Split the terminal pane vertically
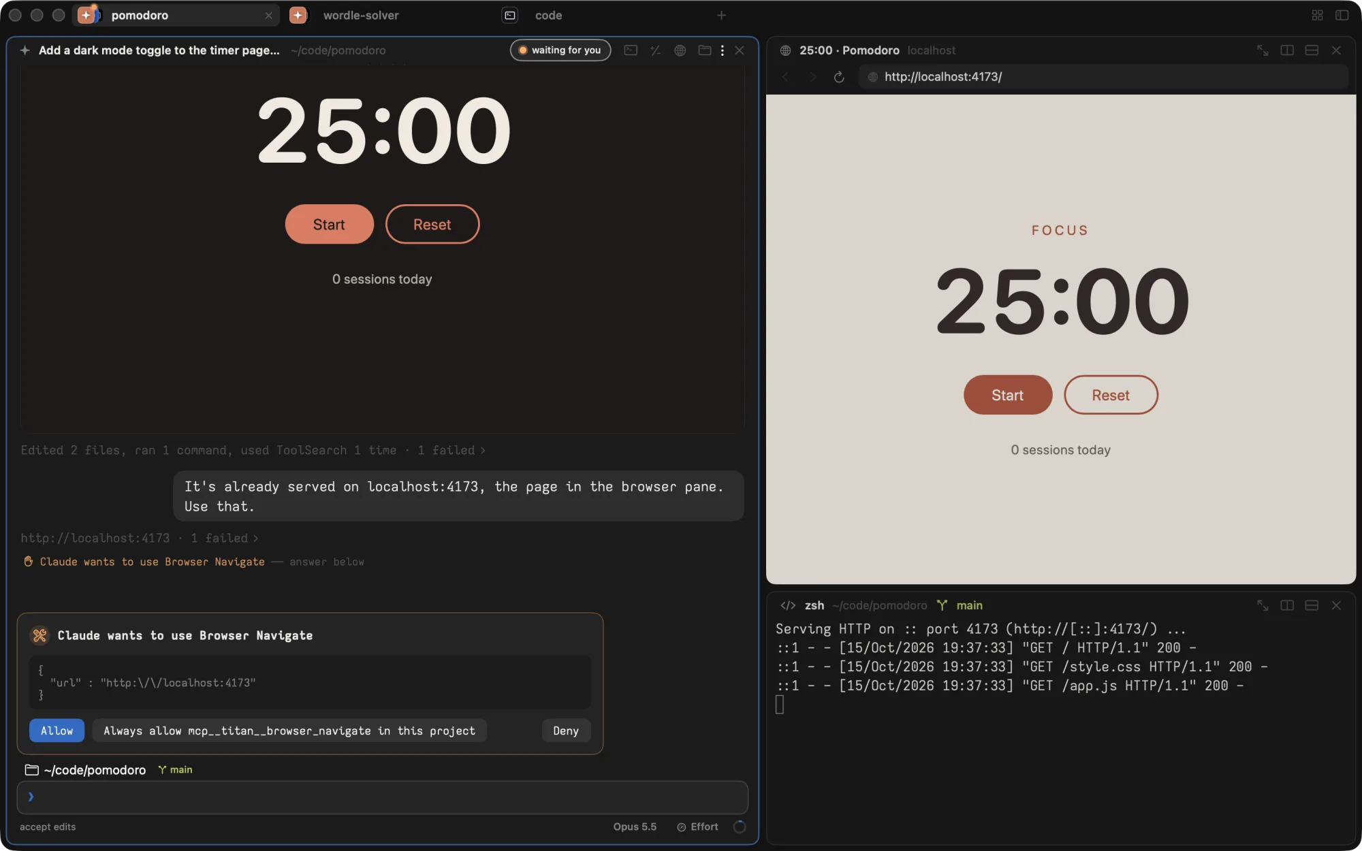The image size is (1362, 851). tap(1287, 605)
